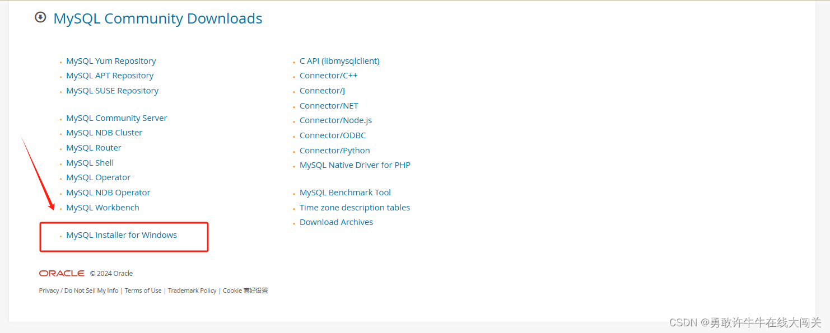The width and height of the screenshot is (830, 333).
Task: Select MySQL Installer for Windows link
Action: coord(122,235)
